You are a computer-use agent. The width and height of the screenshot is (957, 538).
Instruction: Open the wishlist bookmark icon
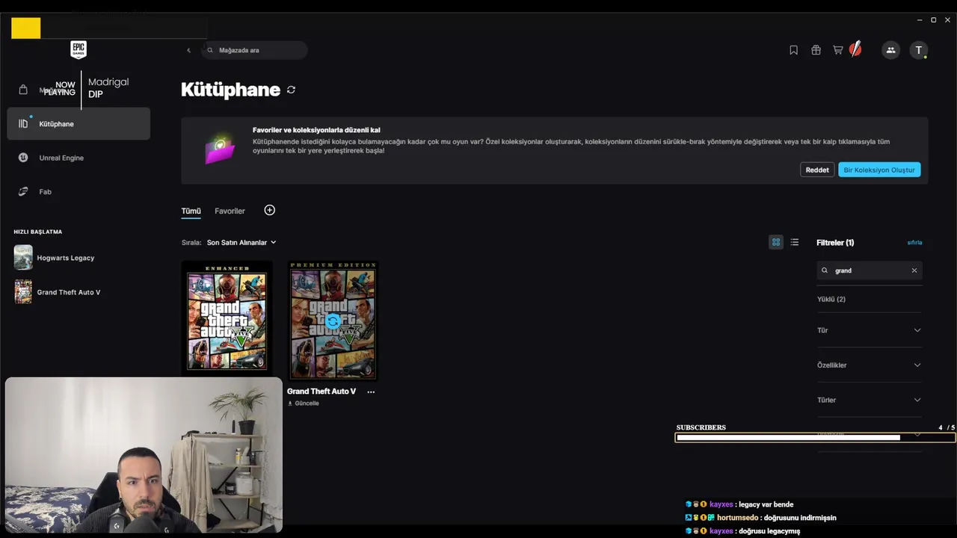click(793, 50)
